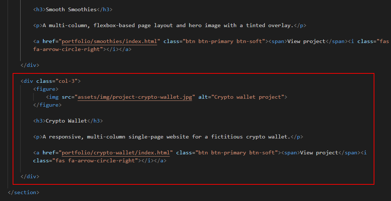Click the "btn btn-primary btn-soft" class in crypto-wallet anchor
Viewport: 391px width, 201px height.
237,153
